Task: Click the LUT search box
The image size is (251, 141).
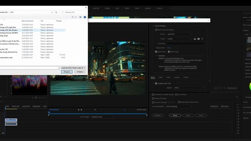Action: 73,12
